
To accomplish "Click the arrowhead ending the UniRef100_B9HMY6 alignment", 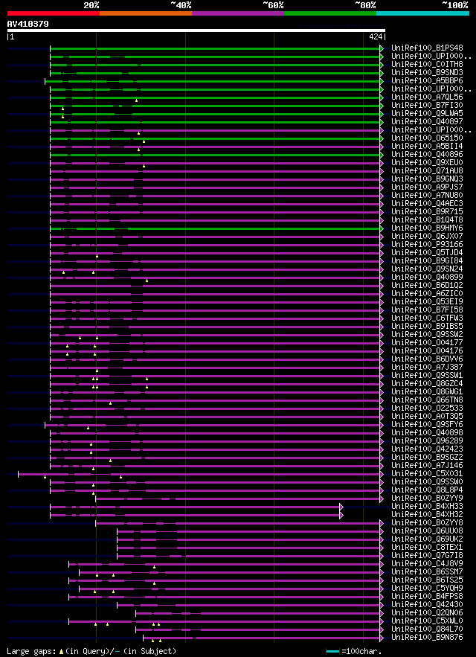I will (382, 228).
